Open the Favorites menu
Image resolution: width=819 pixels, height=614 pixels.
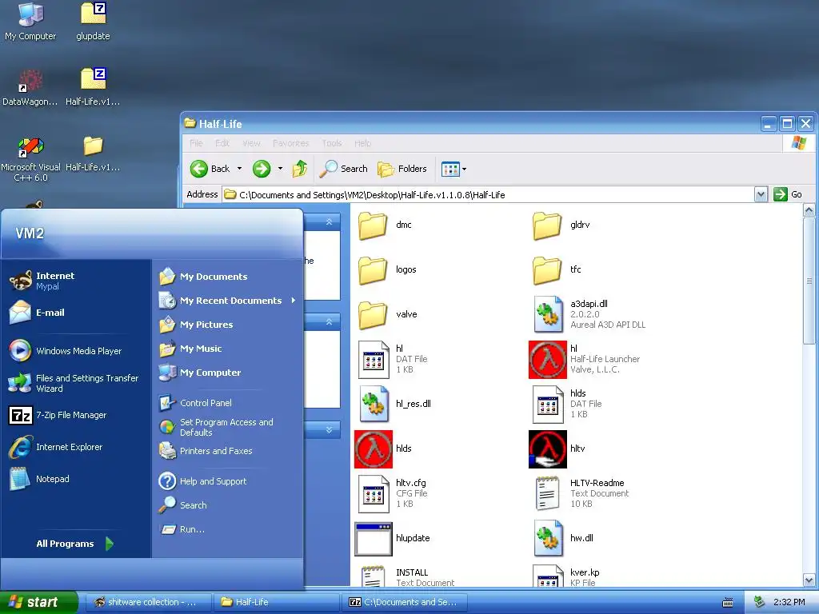290,143
